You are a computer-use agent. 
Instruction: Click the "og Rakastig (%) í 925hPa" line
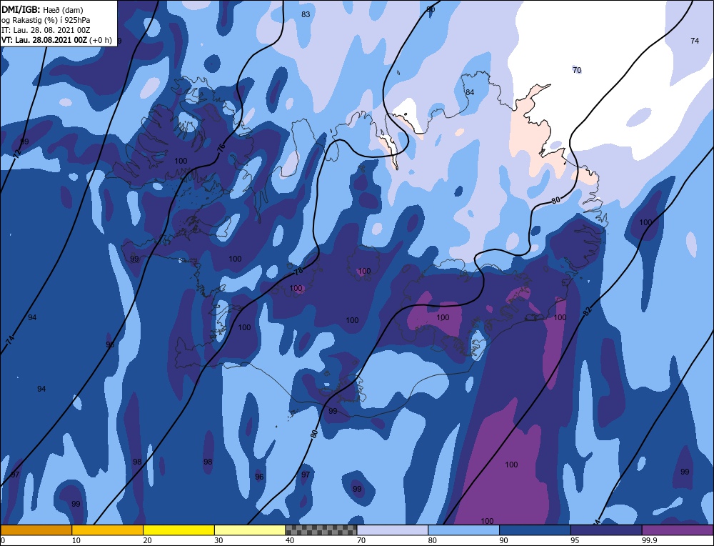click(46, 20)
